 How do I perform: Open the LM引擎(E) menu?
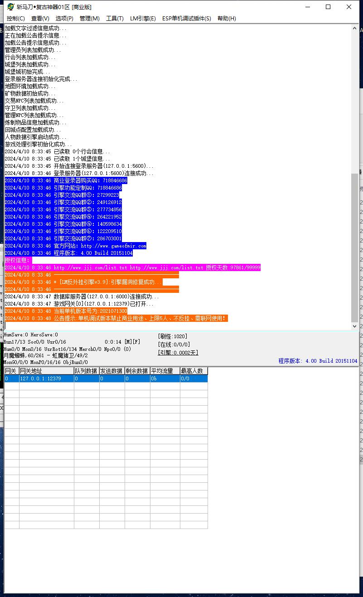pyautogui.click(x=143, y=19)
